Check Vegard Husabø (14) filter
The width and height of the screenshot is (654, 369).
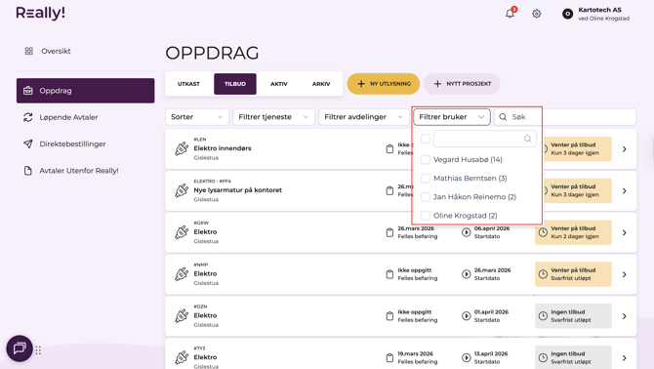pos(425,159)
